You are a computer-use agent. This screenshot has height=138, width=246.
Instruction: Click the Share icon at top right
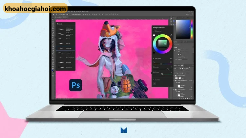pos(193,14)
